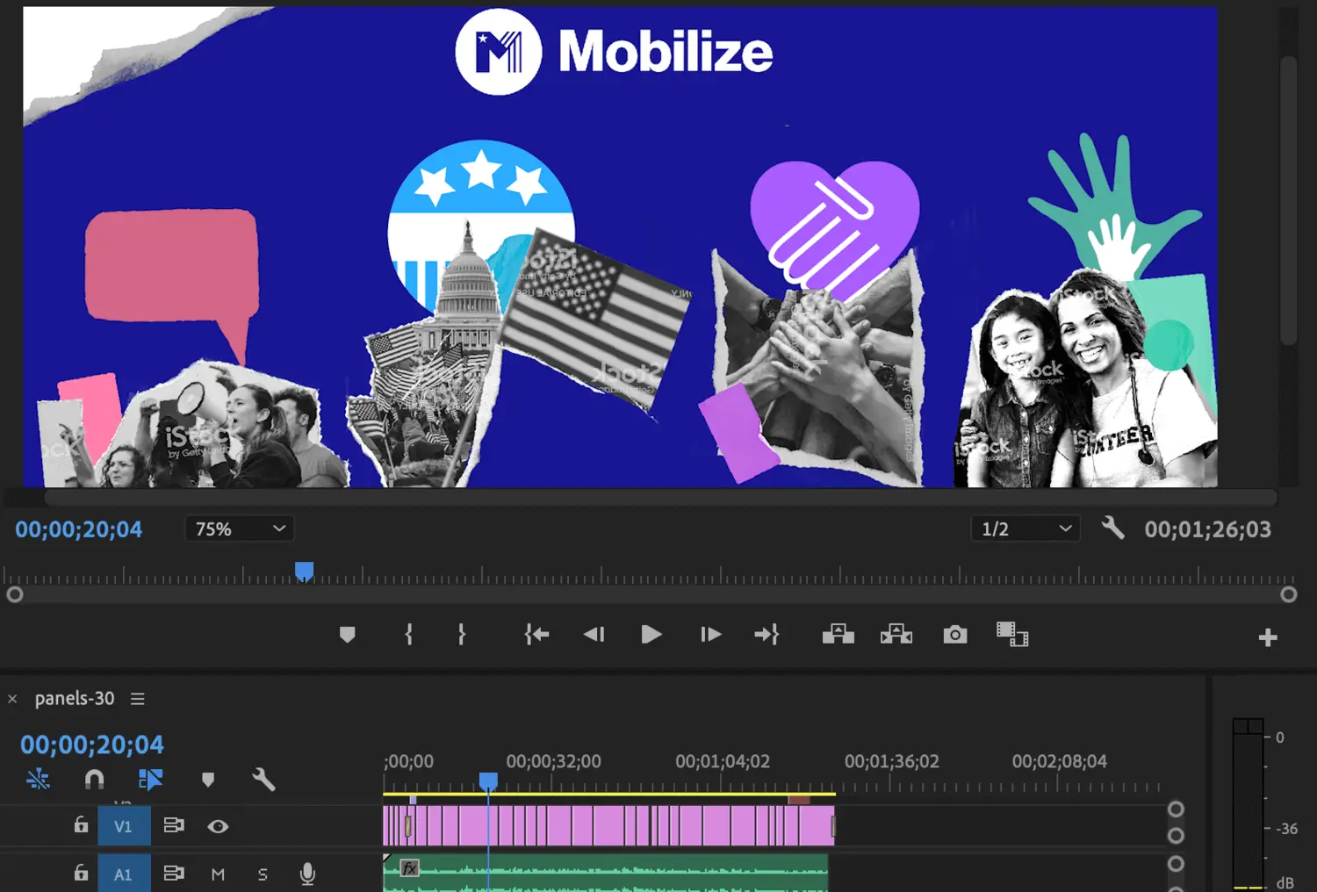Screen dimensions: 1317x892
Task: Click right handle of monitor zoom scrollbar
Action: (x=1289, y=594)
